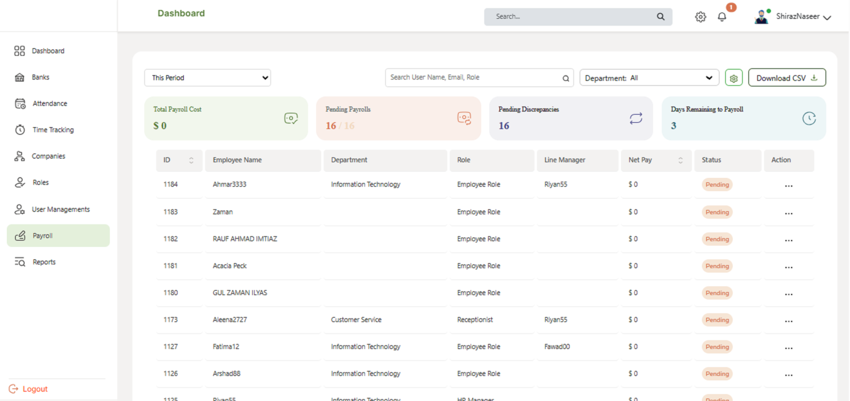Click the Roles icon in sidebar

click(19, 182)
